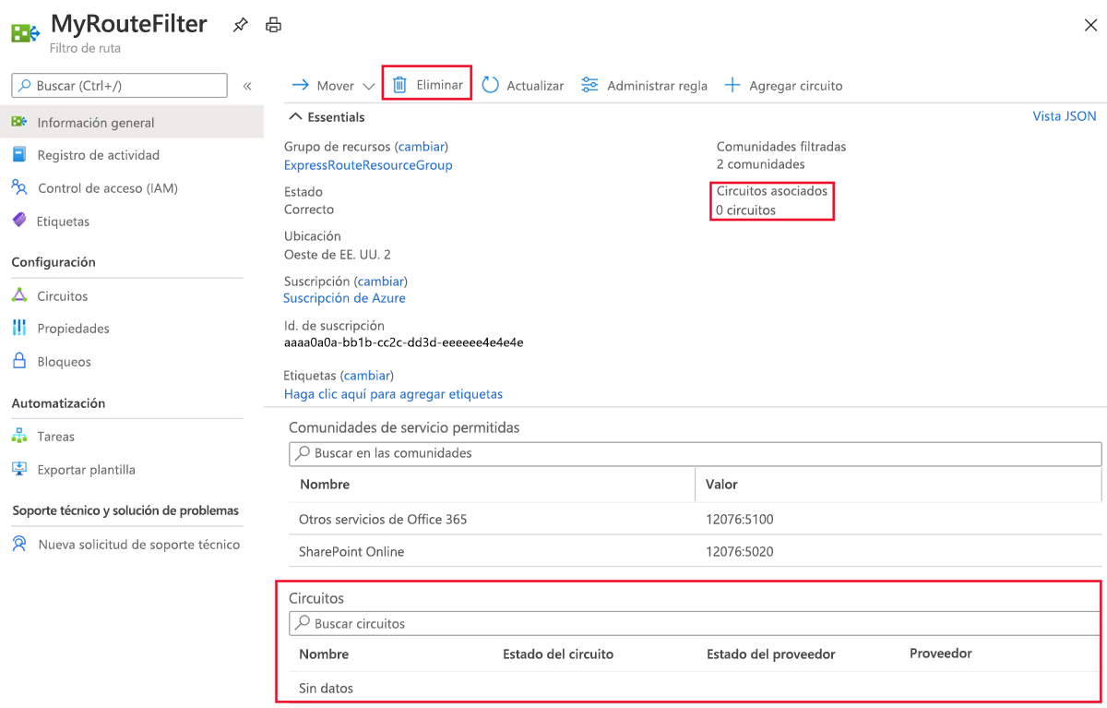Open Control de acceso (IAM)
Viewport: 1107px width, 708px height.
[107, 188]
